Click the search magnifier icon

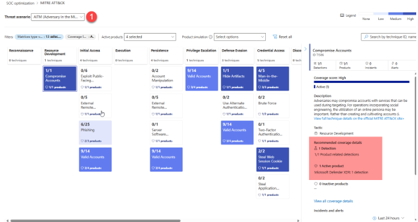(366, 37)
